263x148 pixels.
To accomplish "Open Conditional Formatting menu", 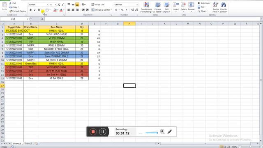I will click(146, 7).
